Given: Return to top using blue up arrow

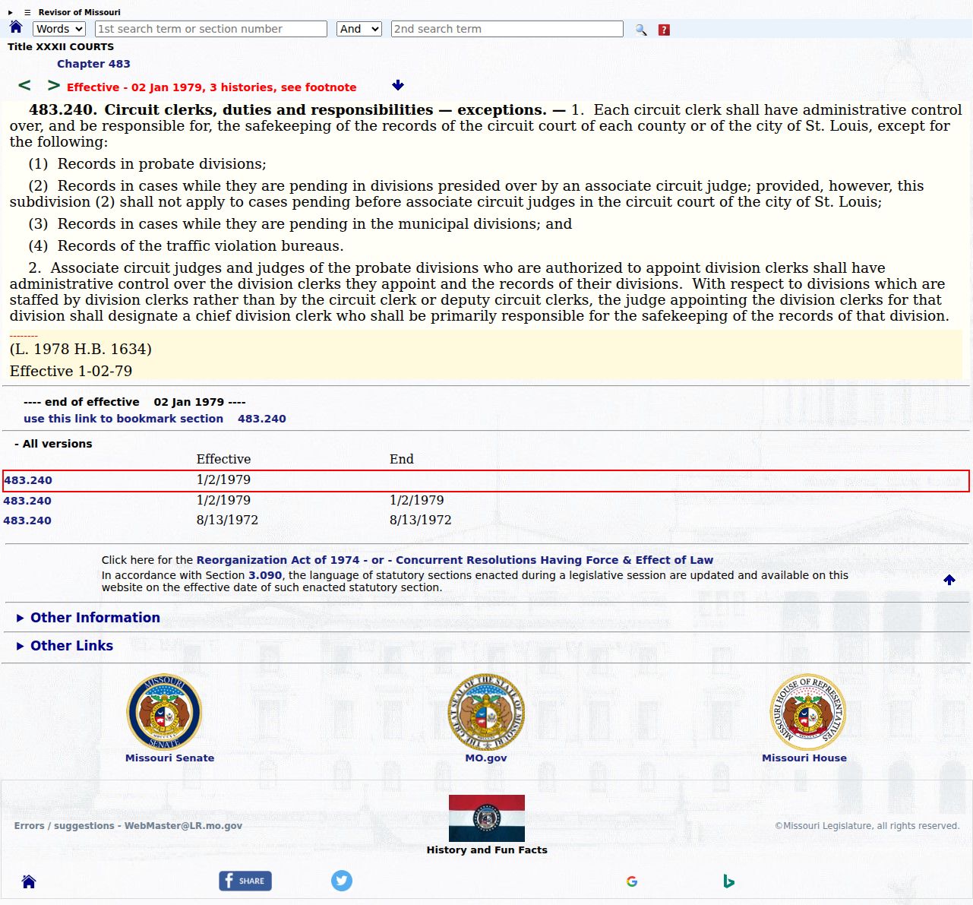Looking at the screenshot, I should (x=949, y=580).
